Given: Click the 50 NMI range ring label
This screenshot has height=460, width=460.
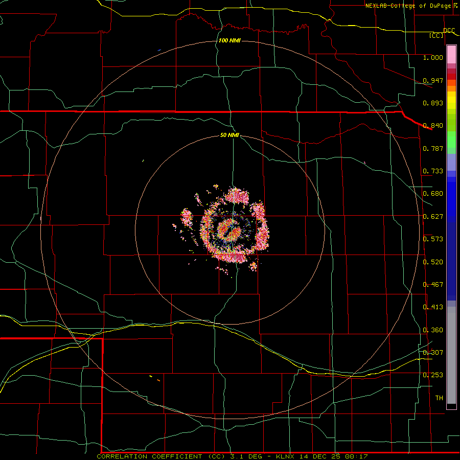Looking at the screenshot, I should [x=229, y=135].
